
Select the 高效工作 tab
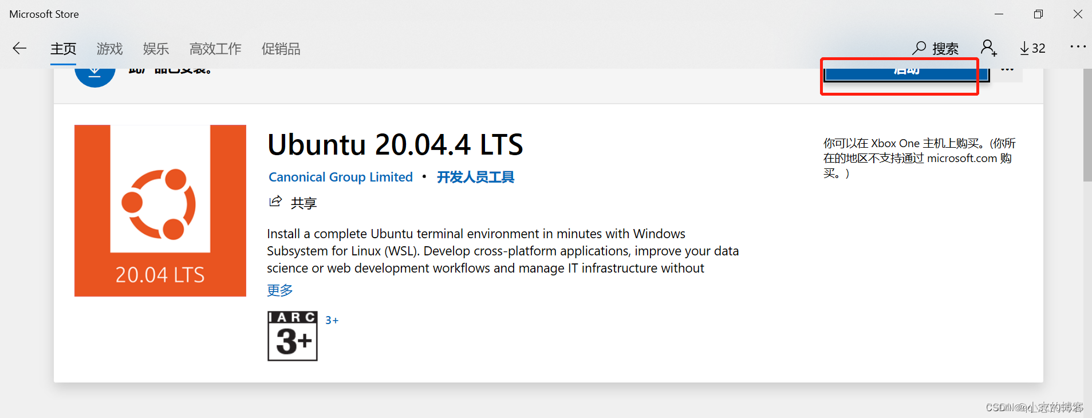coord(215,49)
